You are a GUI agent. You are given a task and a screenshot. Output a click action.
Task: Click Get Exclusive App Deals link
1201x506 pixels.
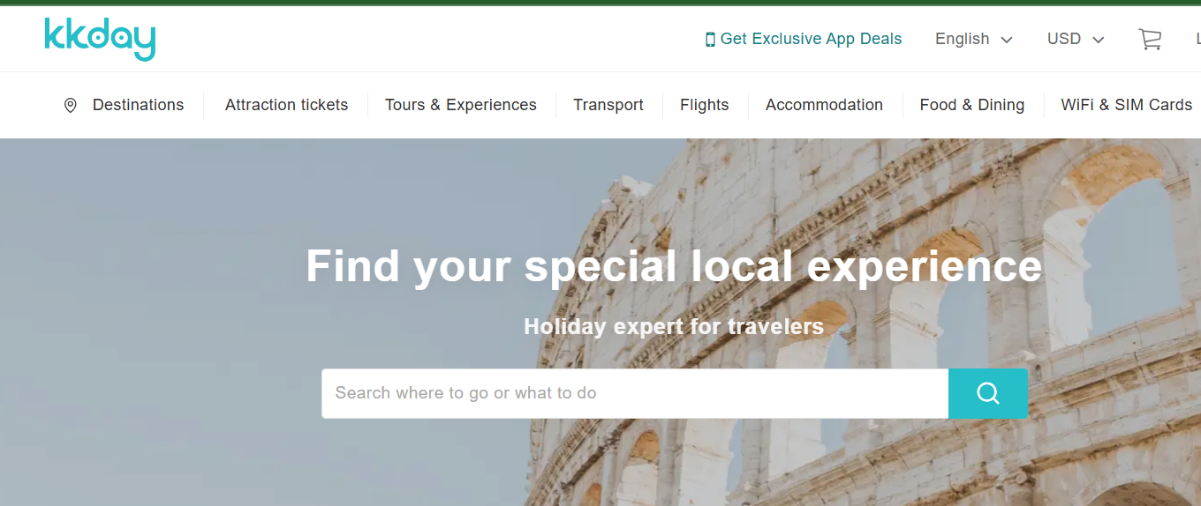(811, 39)
